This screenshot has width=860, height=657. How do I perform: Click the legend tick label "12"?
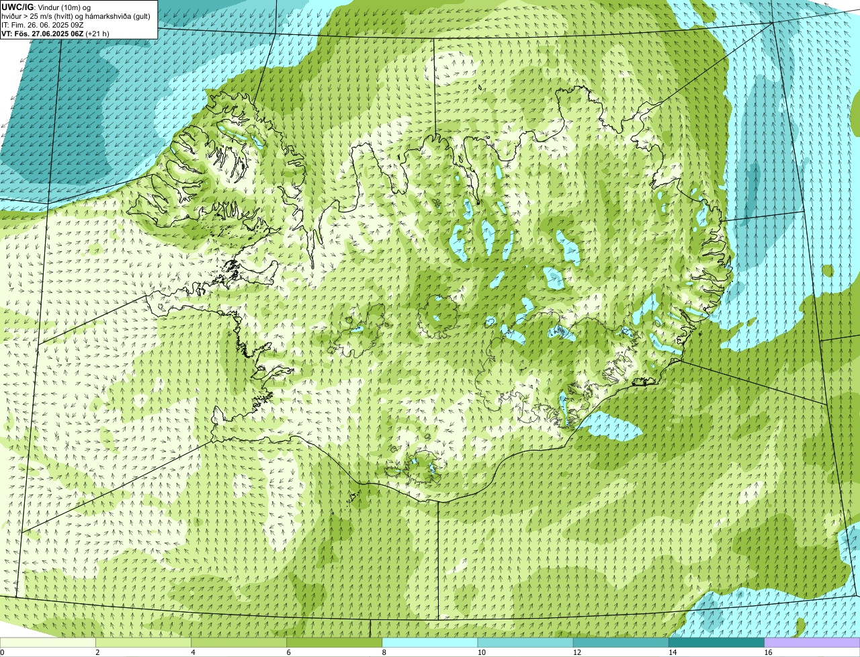click(577, 652)
